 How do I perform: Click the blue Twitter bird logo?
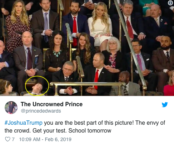tap(165, 104)
